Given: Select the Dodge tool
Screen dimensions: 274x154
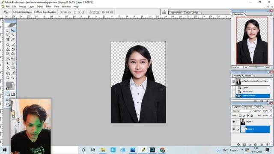Looking at the screenshot, I should coord(13,58).
